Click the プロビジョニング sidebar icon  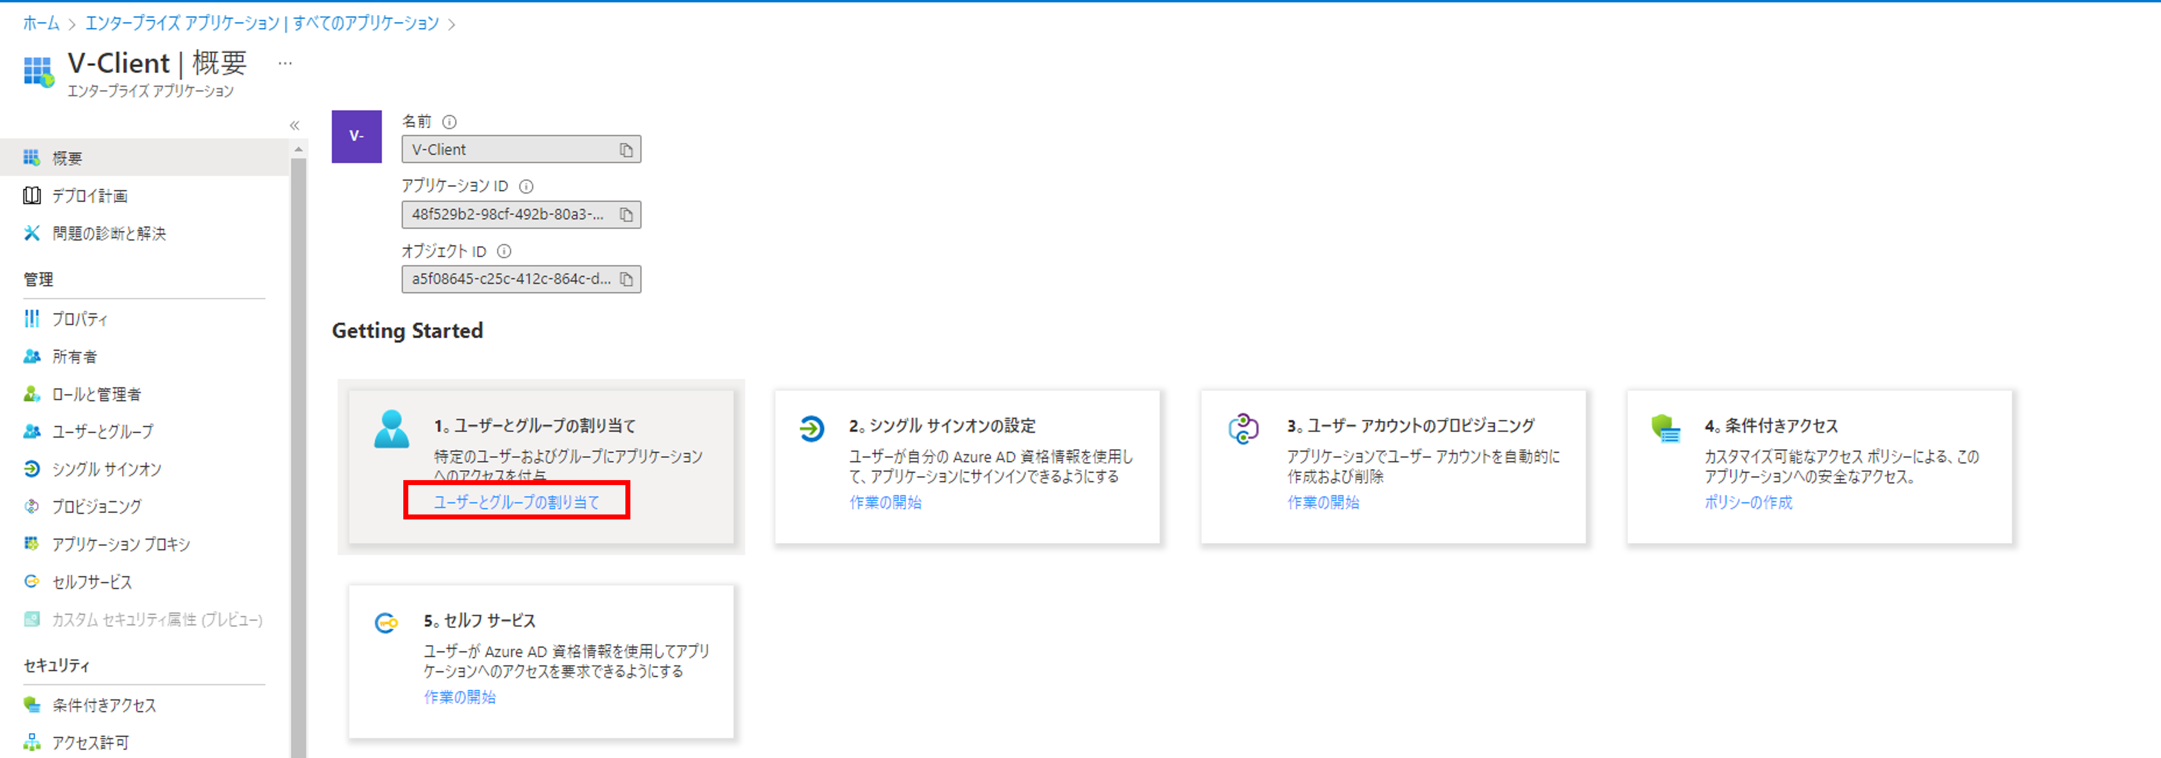(x=32, y=506)
